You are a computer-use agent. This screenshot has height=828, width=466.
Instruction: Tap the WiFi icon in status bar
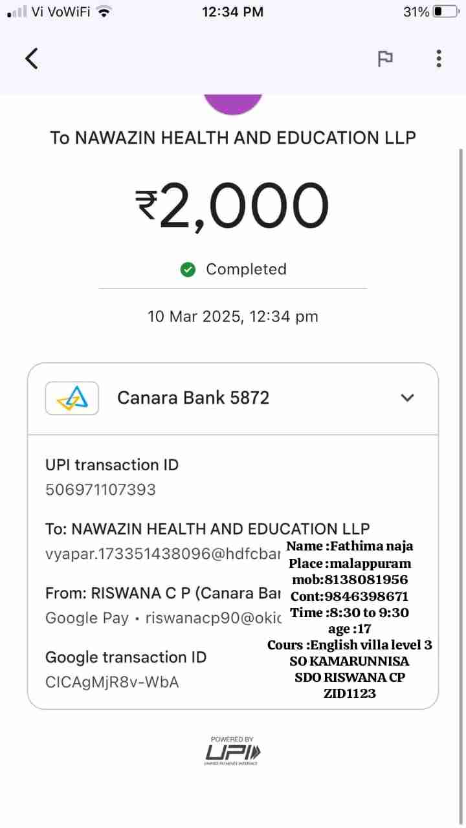coord(104,12)
